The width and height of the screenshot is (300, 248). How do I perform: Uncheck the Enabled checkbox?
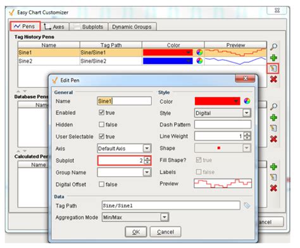[101, 113]
